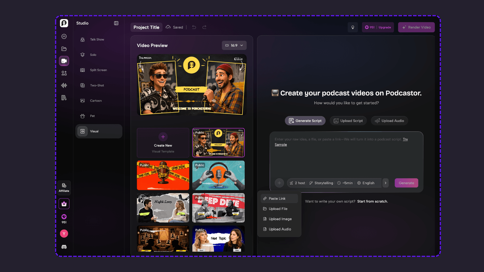Change the English language option
Screen dimensions: 484x272
(366, 183)
